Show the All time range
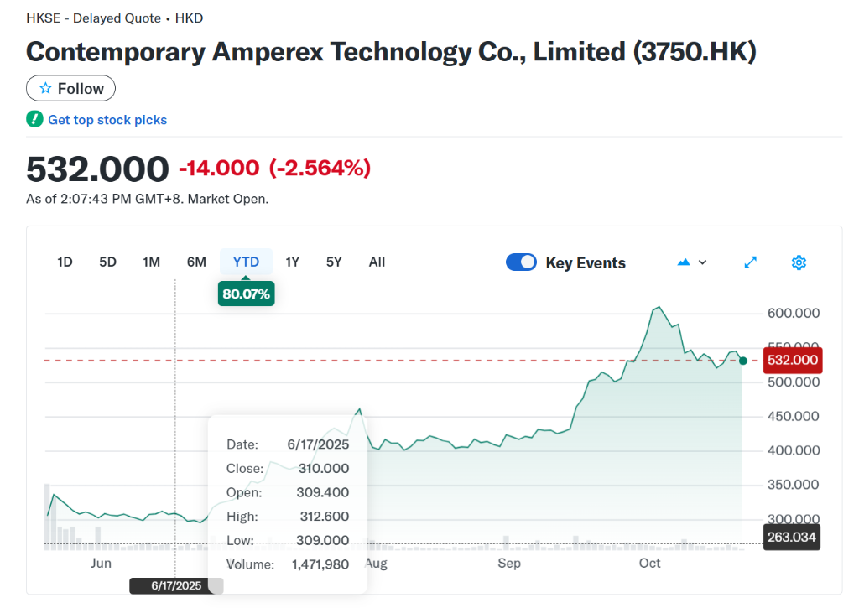 click(x=377, y=262)
